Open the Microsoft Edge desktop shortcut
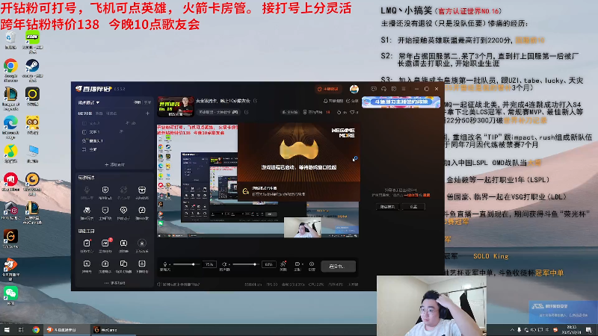Screen dimensions: 598x336 [10, 127]
